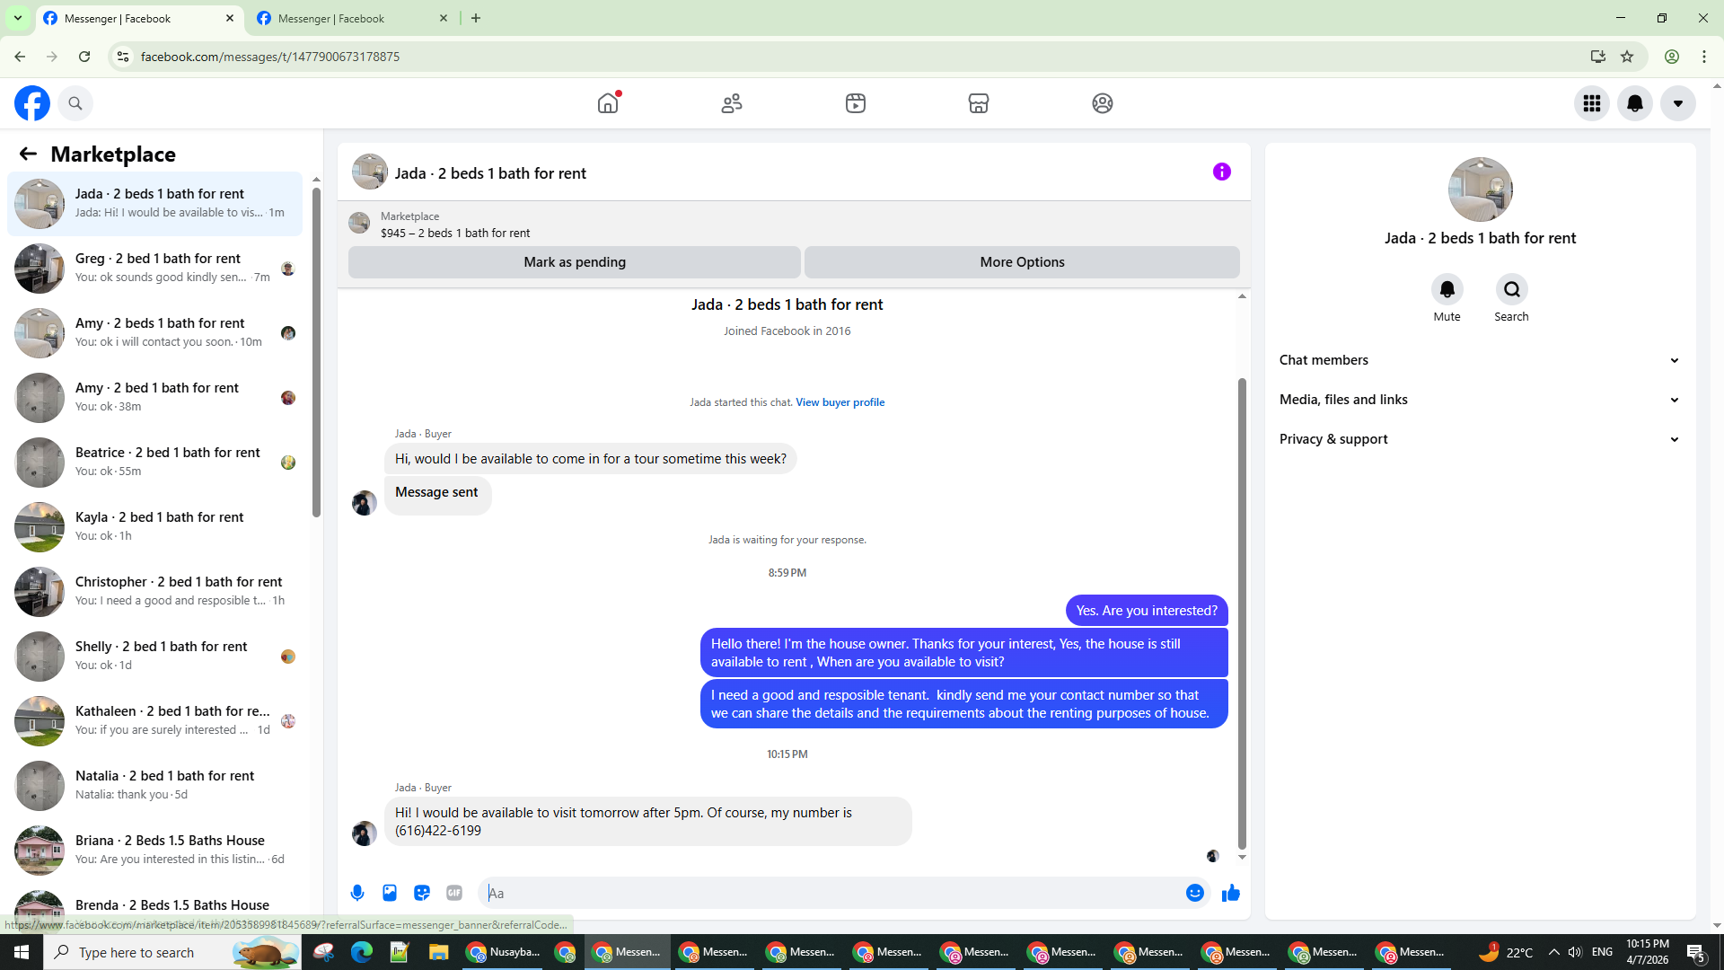The height and width of the screenshot is (970, 1724).
Task: Show hidden tray icons chevron
Action: point(1553,952)
